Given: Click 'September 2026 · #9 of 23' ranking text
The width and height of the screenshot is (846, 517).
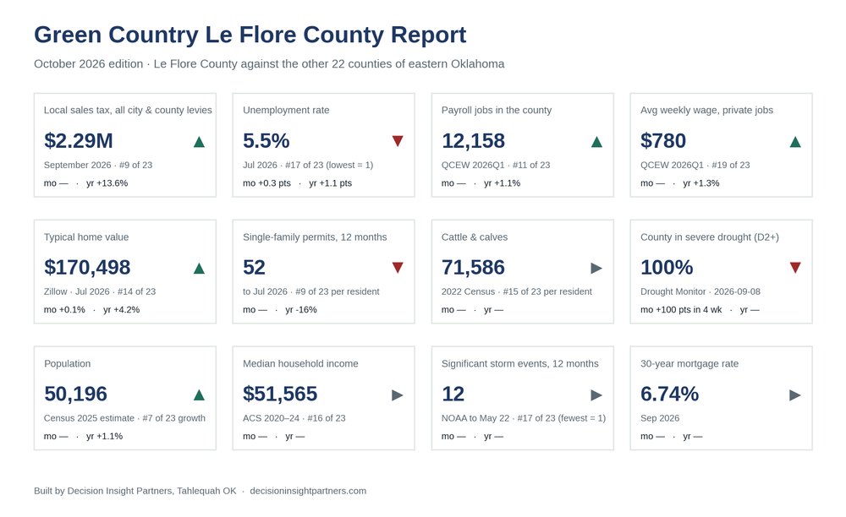Looking at the screenshot, I should pyautogui.click(x=98, y=166).
